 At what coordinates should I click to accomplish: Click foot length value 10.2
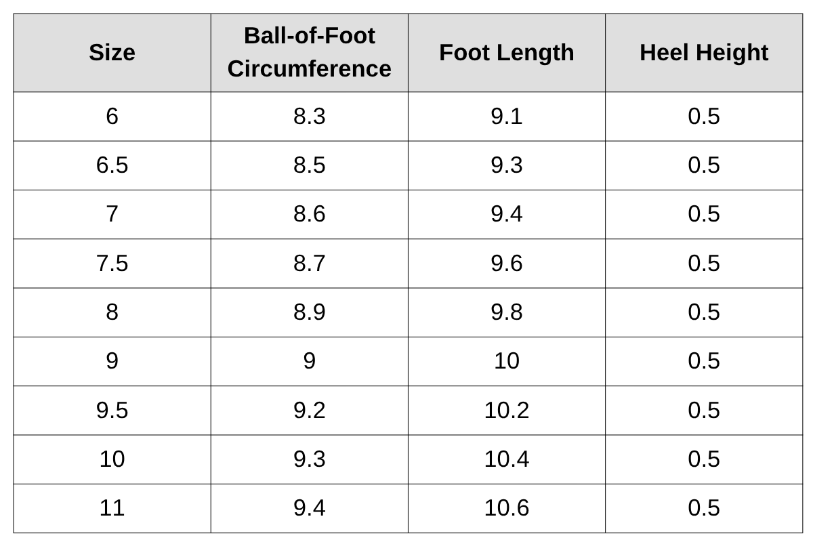(x=506, y=410)
